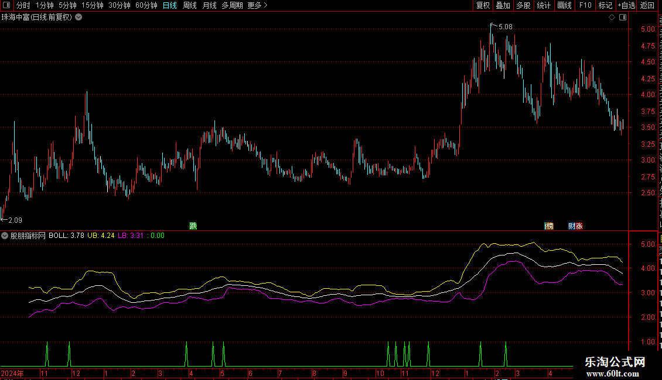Switch to 分时 view
Image resolution: width=662 pixels, height=380 pixels.
point(23,5)
